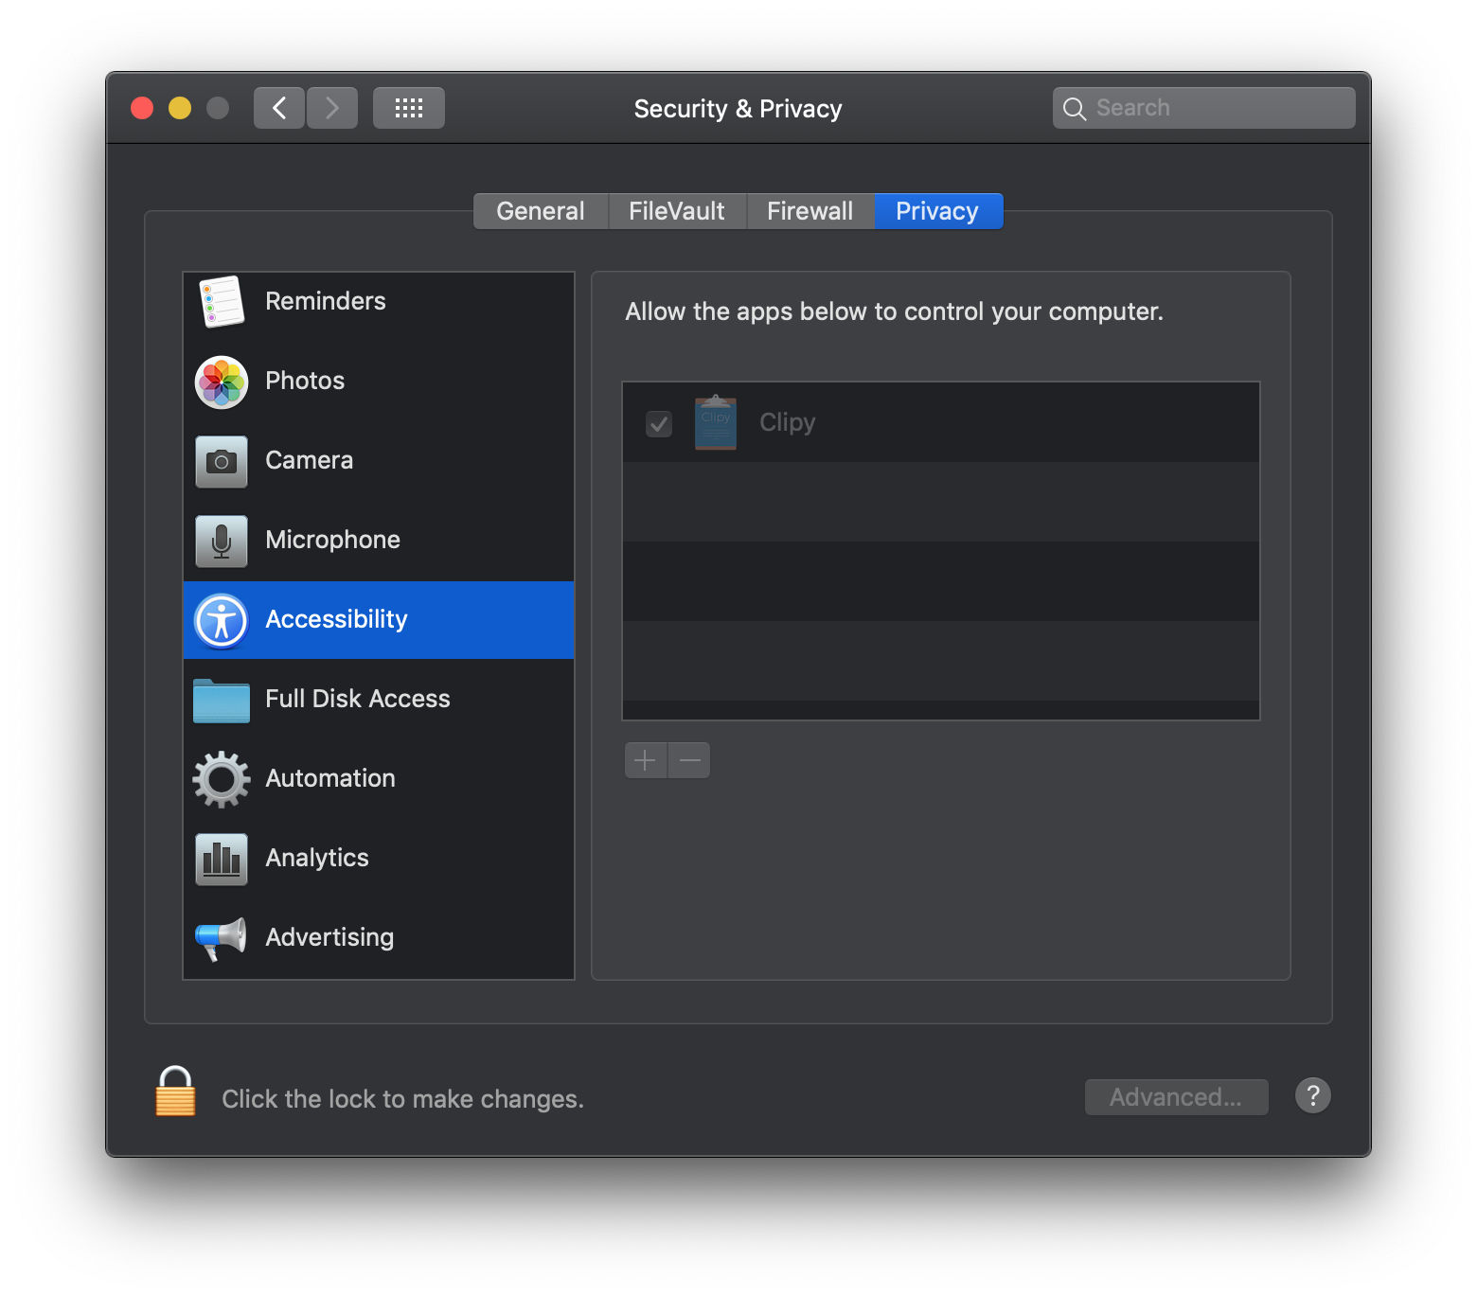Image resolution: width=1477 pixels, height=1297 pixels.
Task: Click the add app plus button
Action: [645, 759]
